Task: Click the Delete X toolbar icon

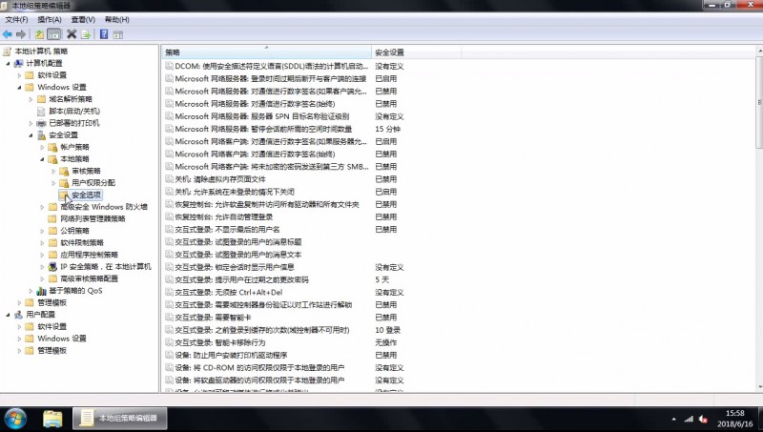Action: (72, 34)
